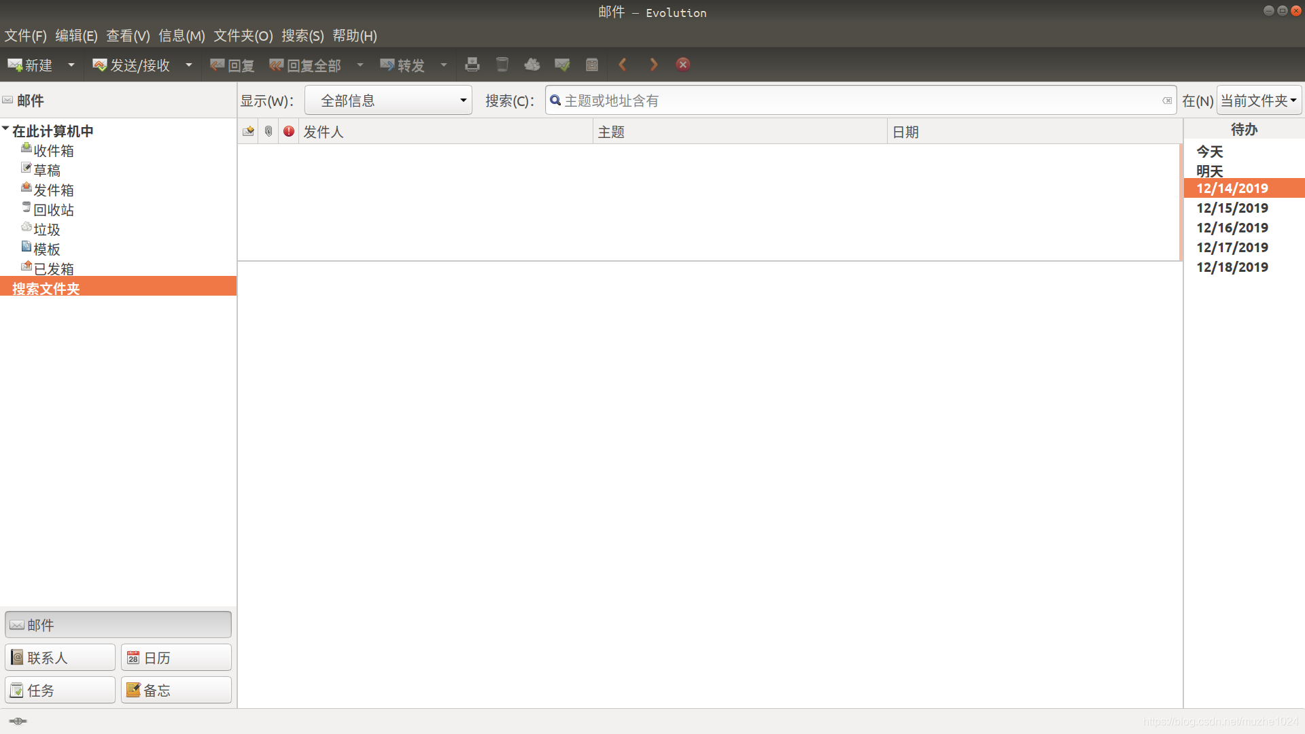Click the delete trash icon in toolbar
1305x734 pixels.
(x=502, y=65)
